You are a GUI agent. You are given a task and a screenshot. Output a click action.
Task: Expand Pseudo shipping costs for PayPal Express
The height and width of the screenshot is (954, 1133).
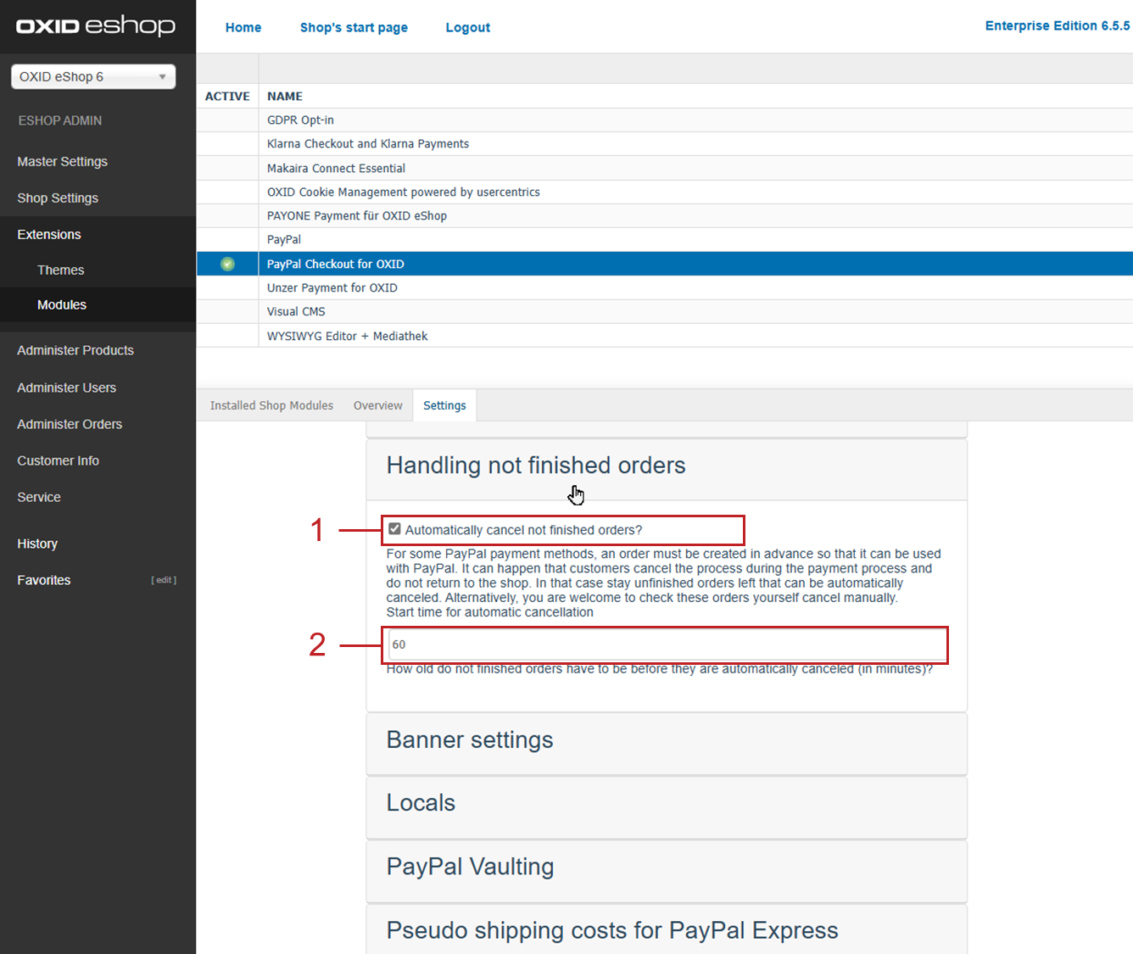611,930
